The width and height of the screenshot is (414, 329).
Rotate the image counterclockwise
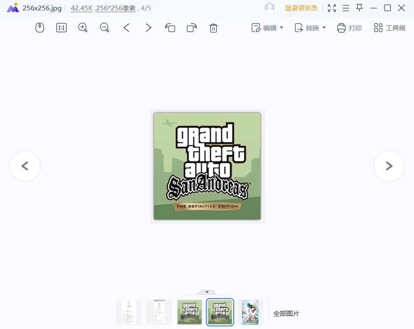coord(170,28)
